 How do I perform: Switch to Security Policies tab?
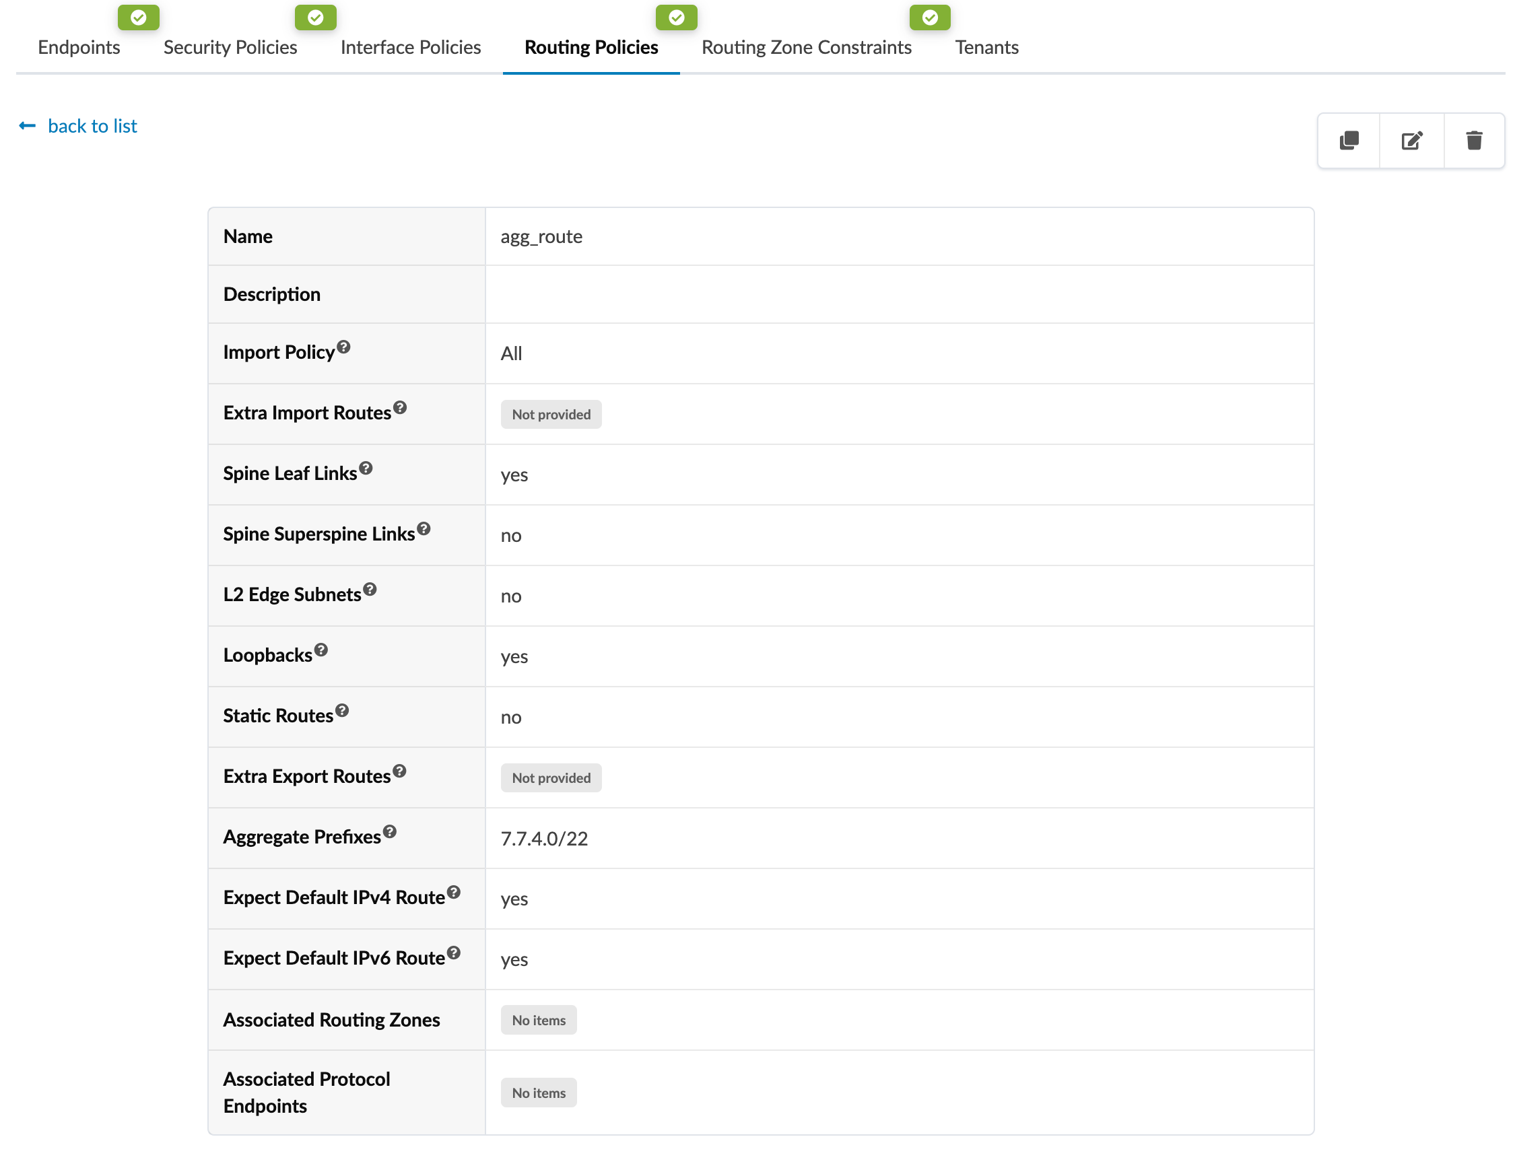point(230,47)
